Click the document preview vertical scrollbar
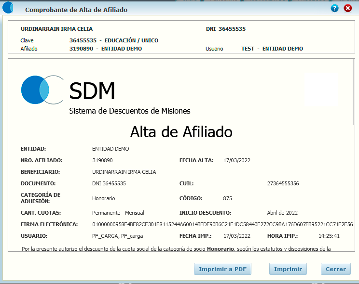359x284 pixels. [354, 92]
